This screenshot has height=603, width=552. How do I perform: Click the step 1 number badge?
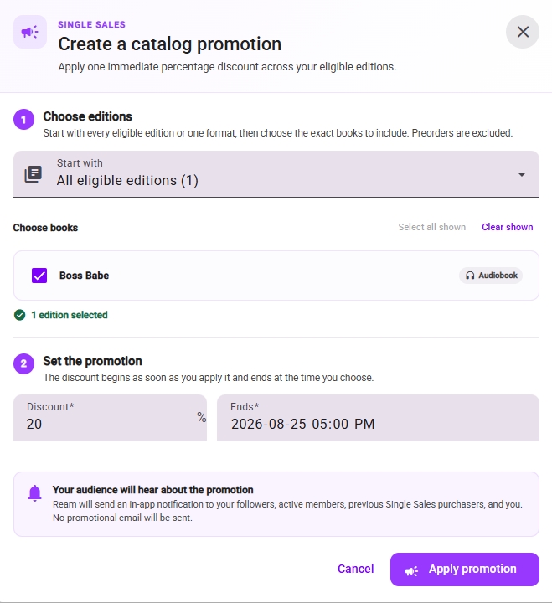tap(23, 120)
